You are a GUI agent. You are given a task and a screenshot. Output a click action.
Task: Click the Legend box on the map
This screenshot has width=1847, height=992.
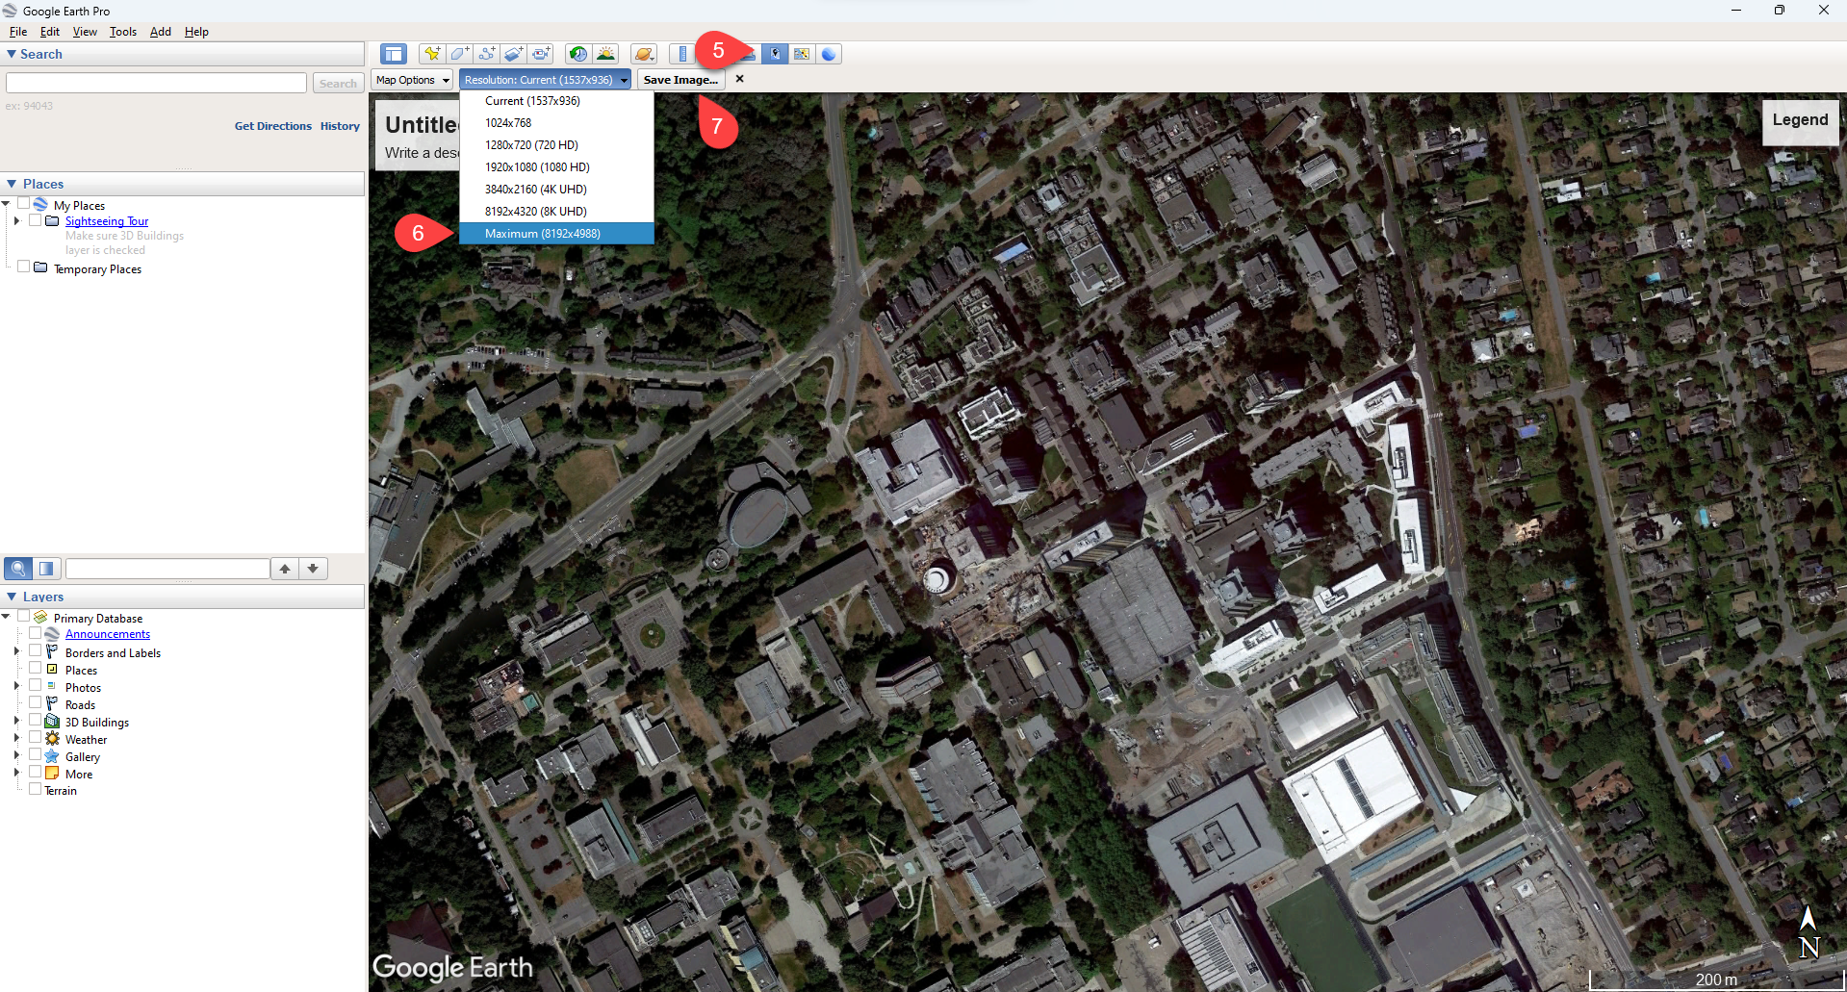pos(1800,121)
